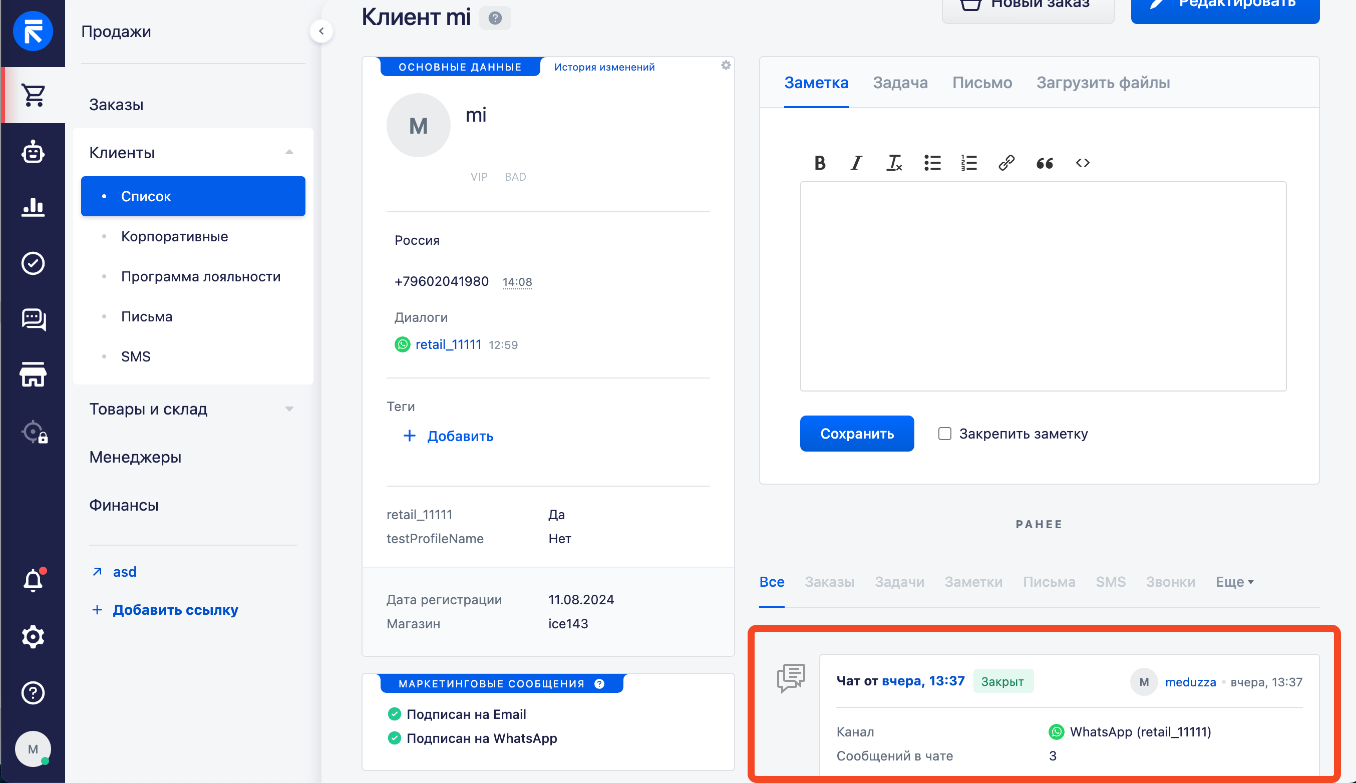Image resolution: width=1356 pixels, height=783 pixels.
Task: Toggle the VIP client mark
Action: click(479, 177)
